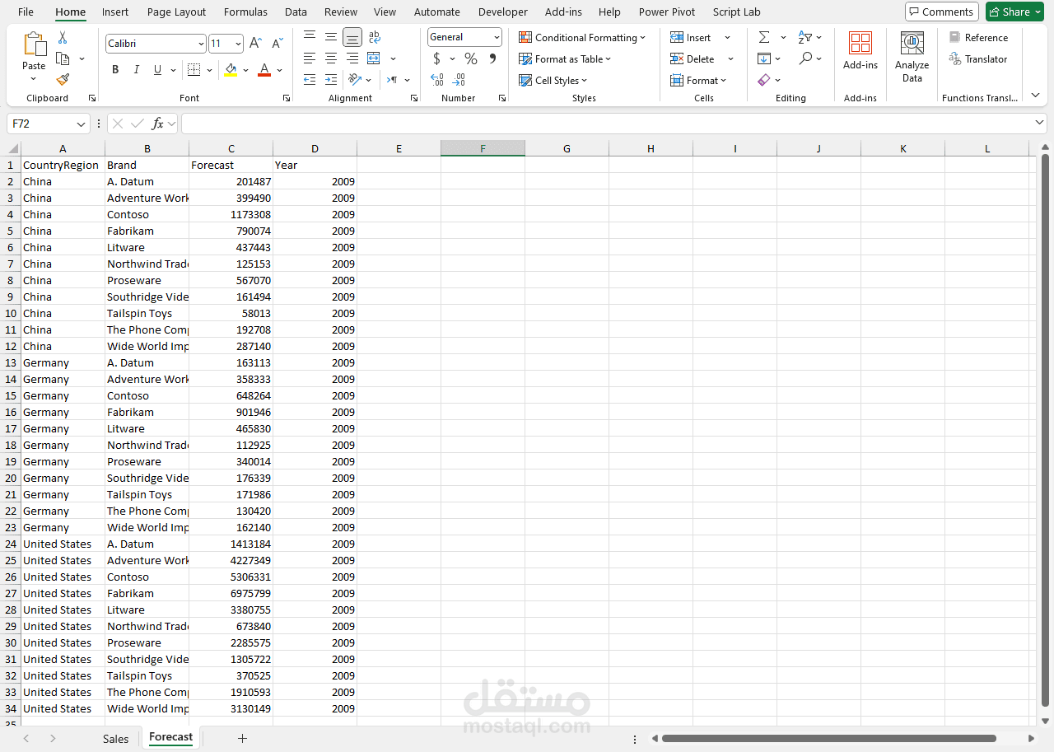Toggle Bottom Align for cells
The width and height of the screenshot is (1054, 752).
[x=352, y=37]
